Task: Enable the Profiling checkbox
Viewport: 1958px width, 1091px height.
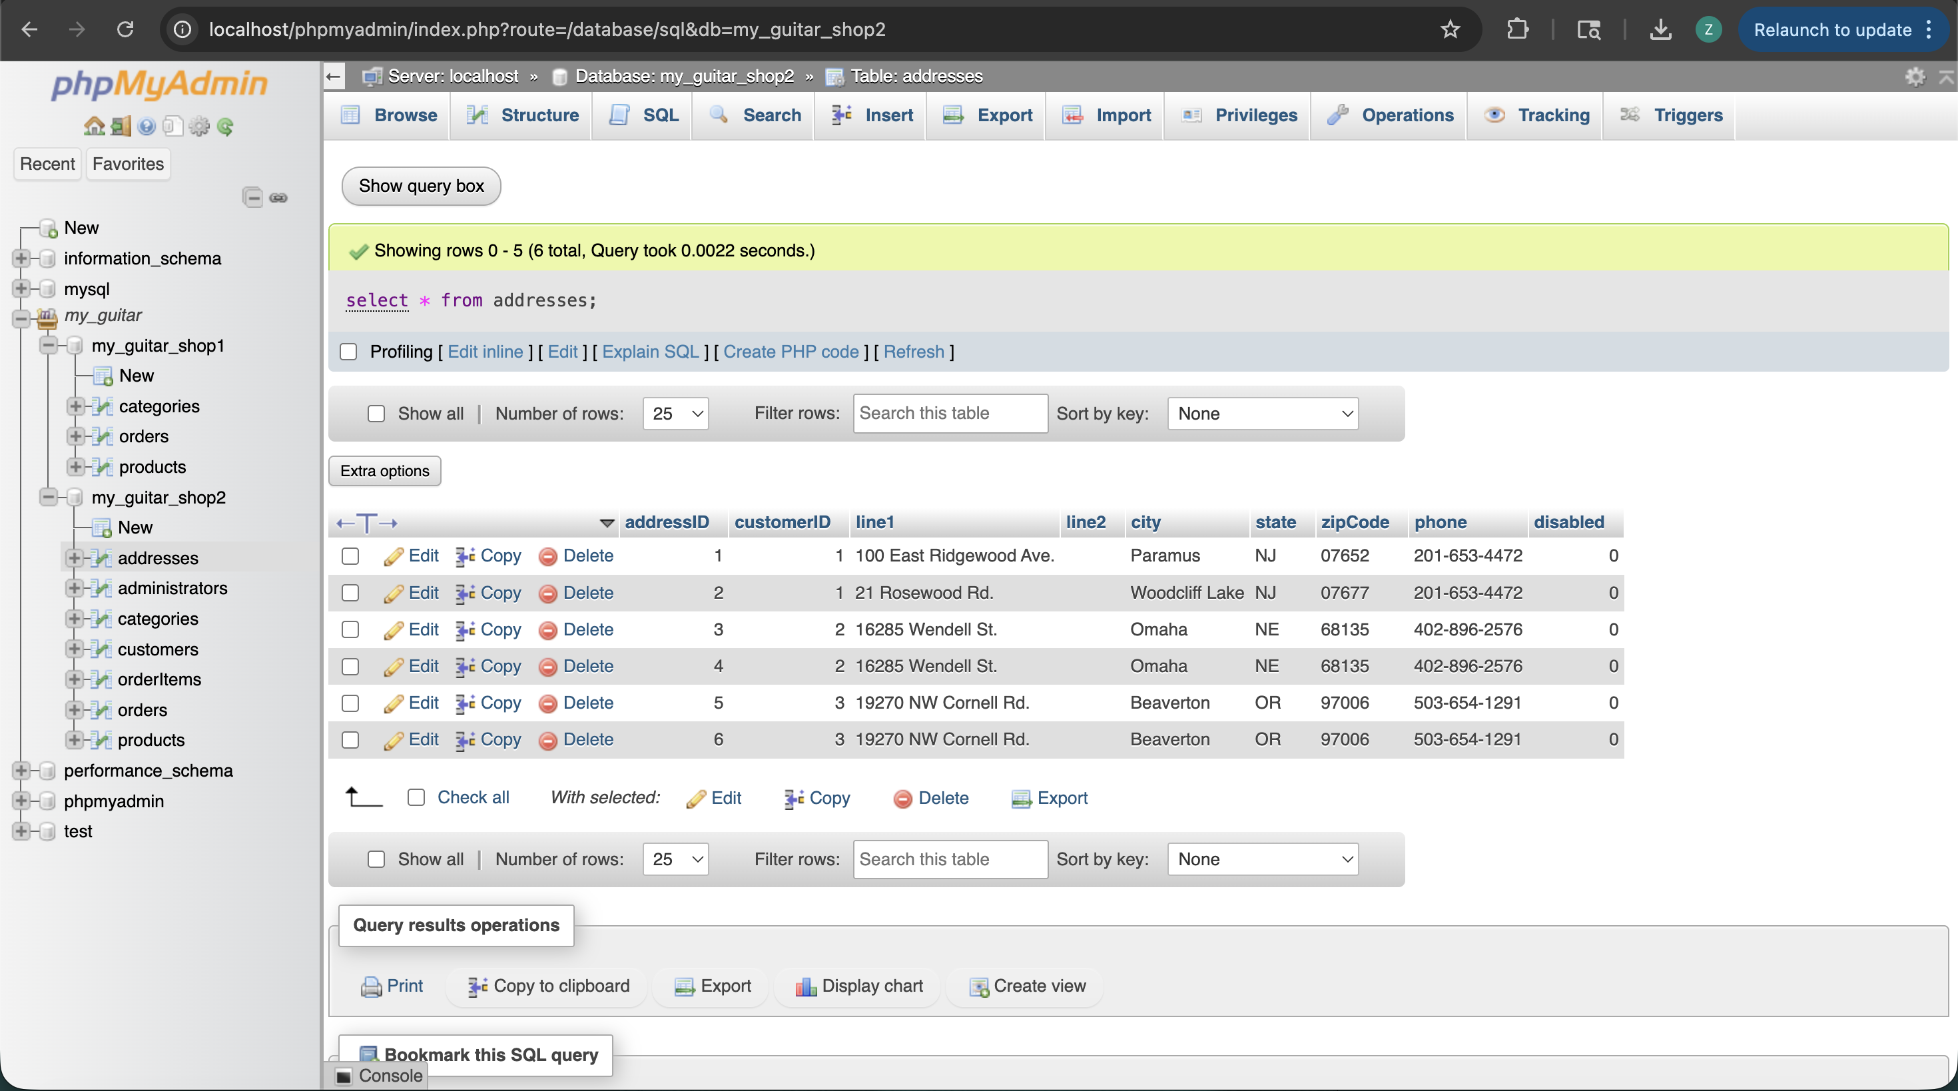Action: pos(348,351)
